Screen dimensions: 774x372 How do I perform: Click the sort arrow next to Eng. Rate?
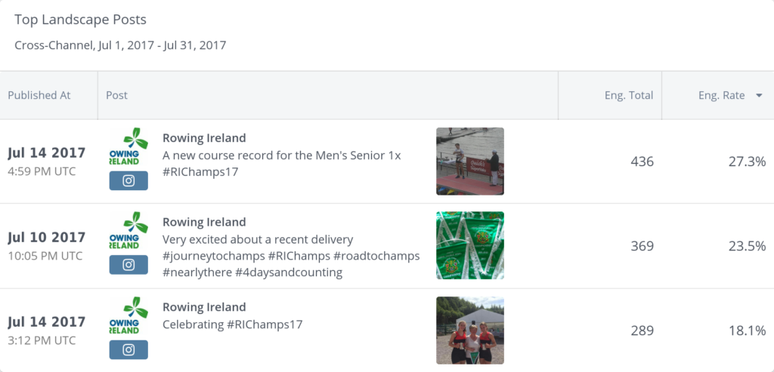pos(759,96)
